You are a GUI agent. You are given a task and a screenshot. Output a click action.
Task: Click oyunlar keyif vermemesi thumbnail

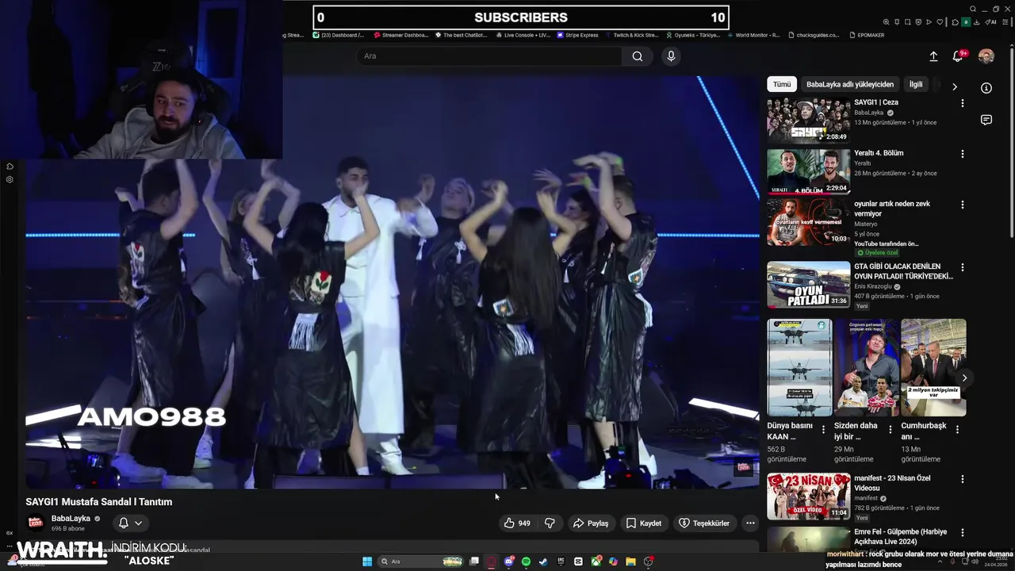pos(808,222)
